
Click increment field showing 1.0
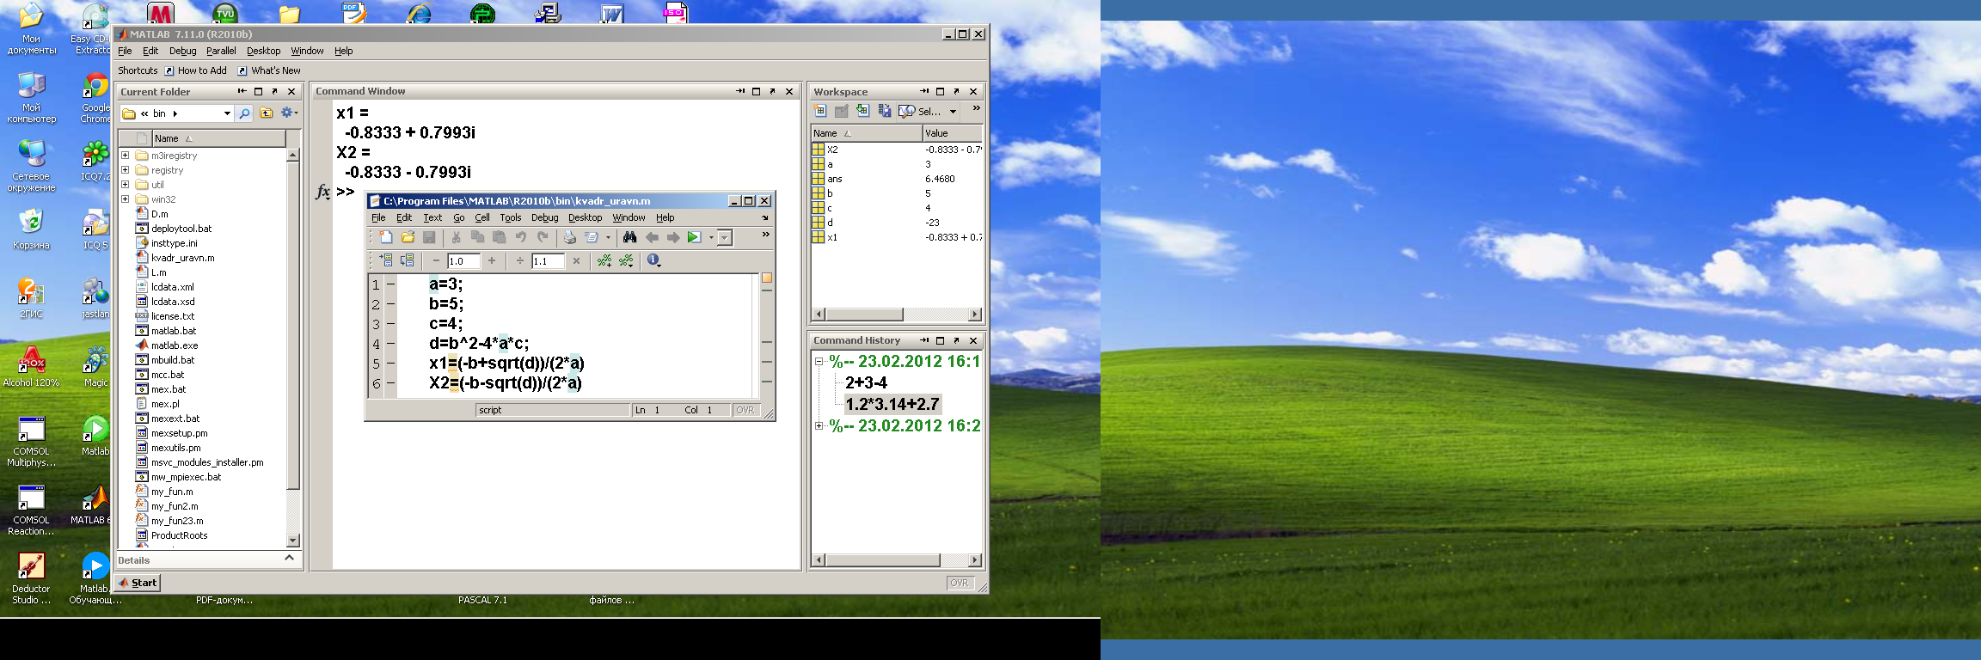tap(463, 261)
